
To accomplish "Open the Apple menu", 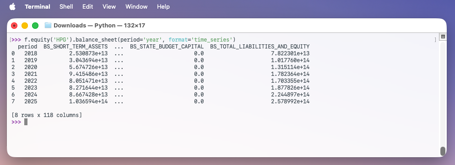I will tap(12, 6).
